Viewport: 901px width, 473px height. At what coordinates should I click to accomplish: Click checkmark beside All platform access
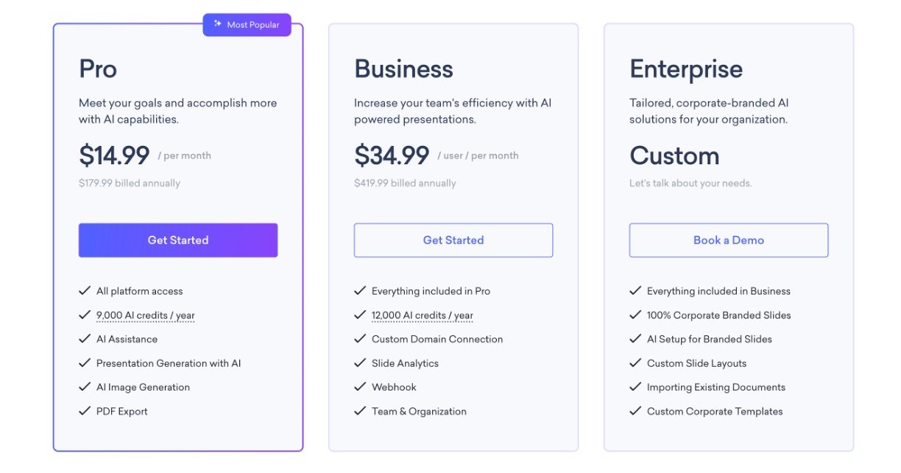[x=85, y=291]
